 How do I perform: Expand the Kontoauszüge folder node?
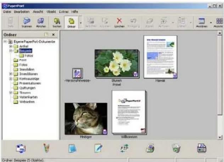click(11, 79)
